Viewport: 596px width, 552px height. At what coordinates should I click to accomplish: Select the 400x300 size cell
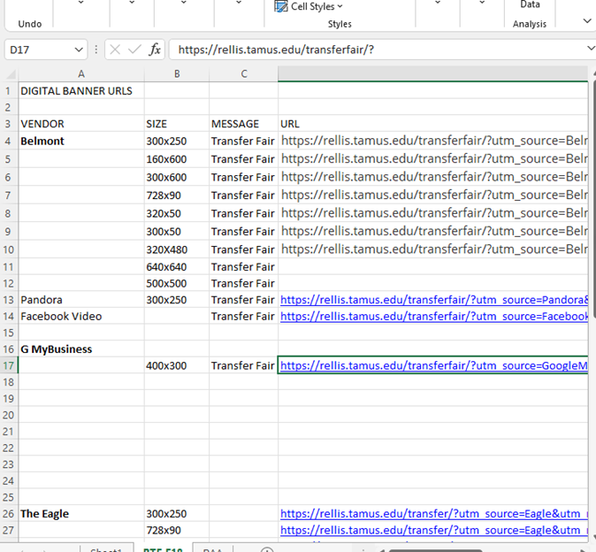click(x=177, y=365)
